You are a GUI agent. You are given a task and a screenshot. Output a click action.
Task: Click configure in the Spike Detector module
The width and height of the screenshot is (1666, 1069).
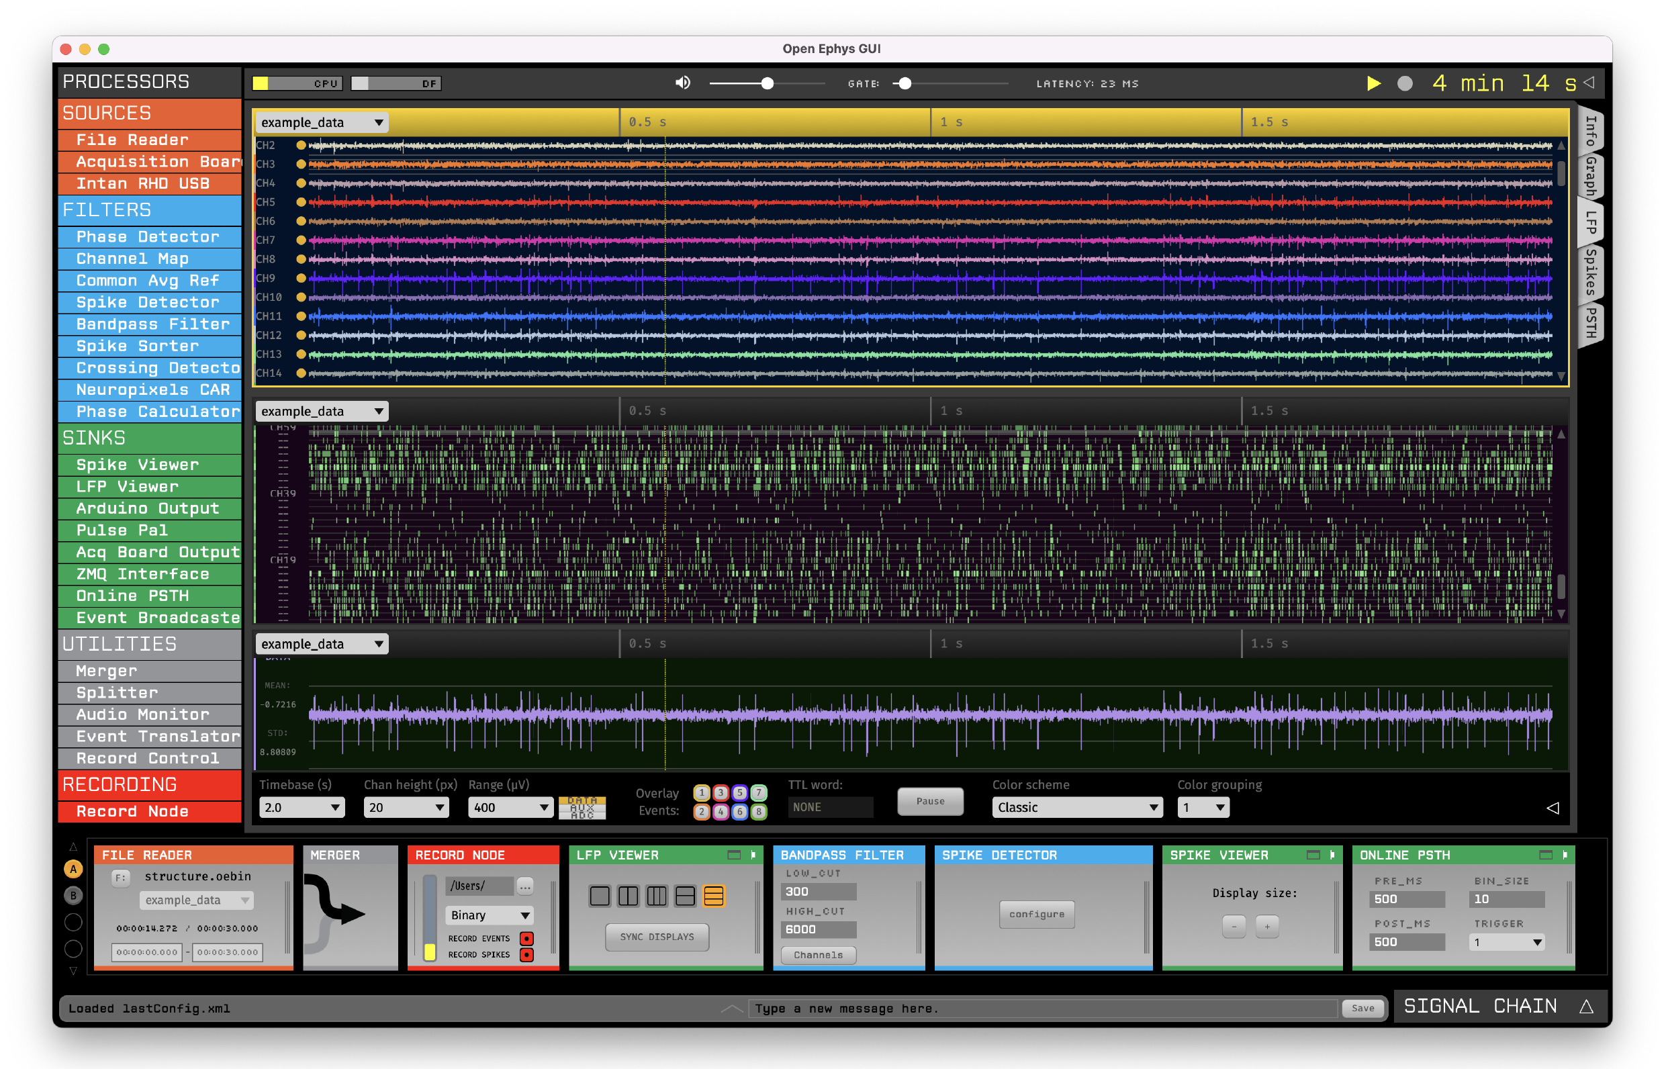click(1036, 914)
